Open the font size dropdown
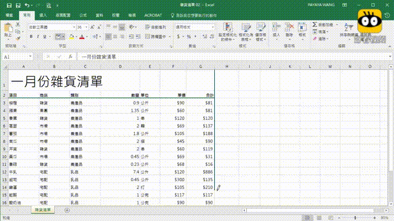 pyautogui.click(x=86, y=27)
